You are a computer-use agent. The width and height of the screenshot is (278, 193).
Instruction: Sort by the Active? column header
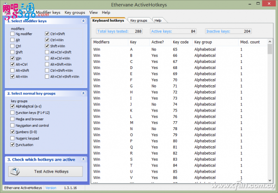tap(160, 42)
